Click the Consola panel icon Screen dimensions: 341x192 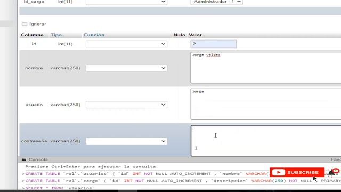(x=23, y=159)
